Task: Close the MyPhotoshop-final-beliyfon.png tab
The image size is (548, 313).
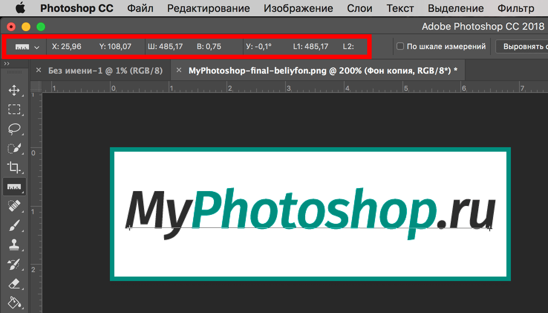Action: (x=179, y=70)
